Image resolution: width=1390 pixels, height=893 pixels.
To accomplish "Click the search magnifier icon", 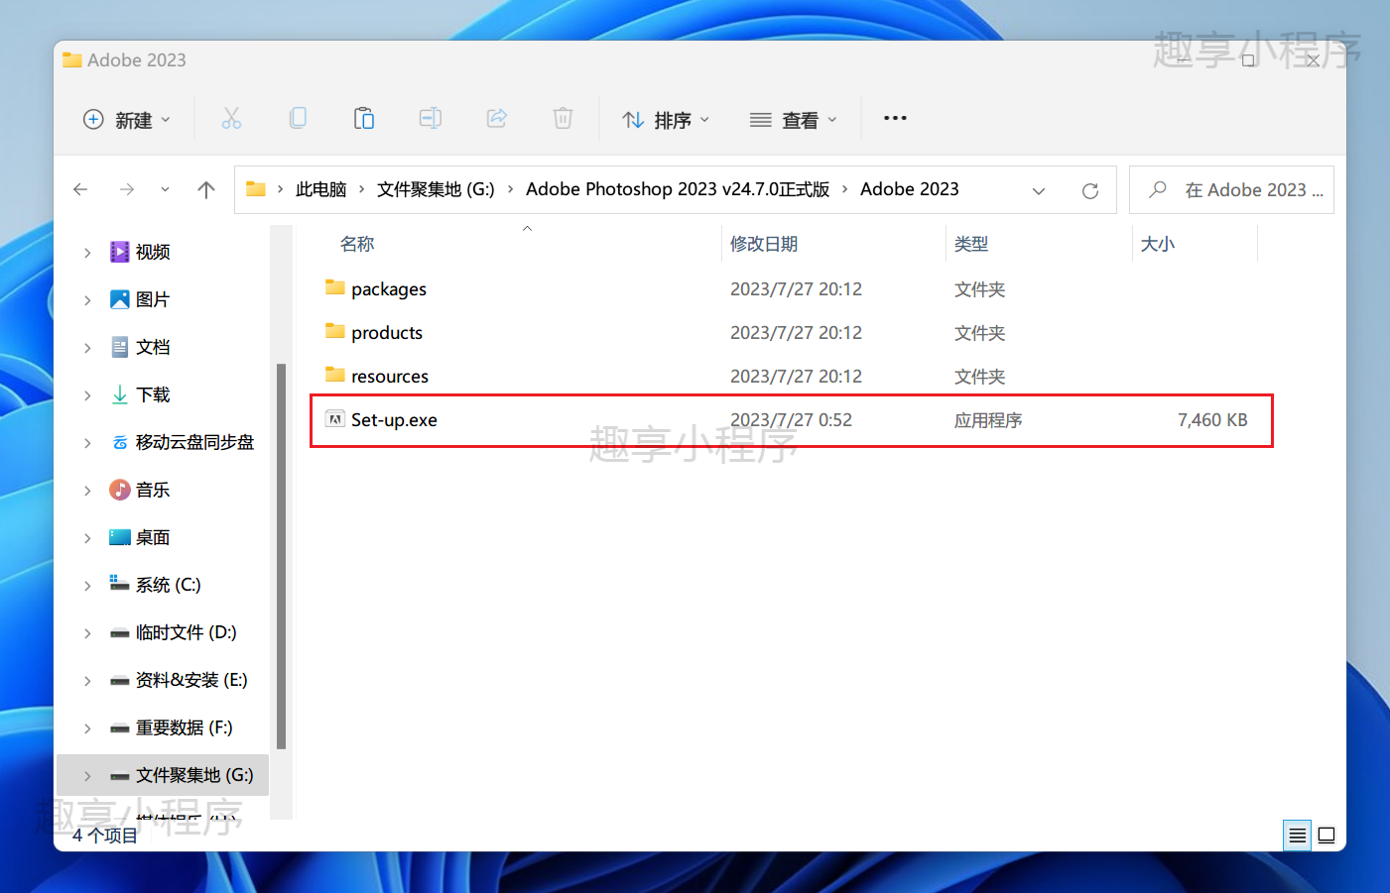I will click(1157, 189).
